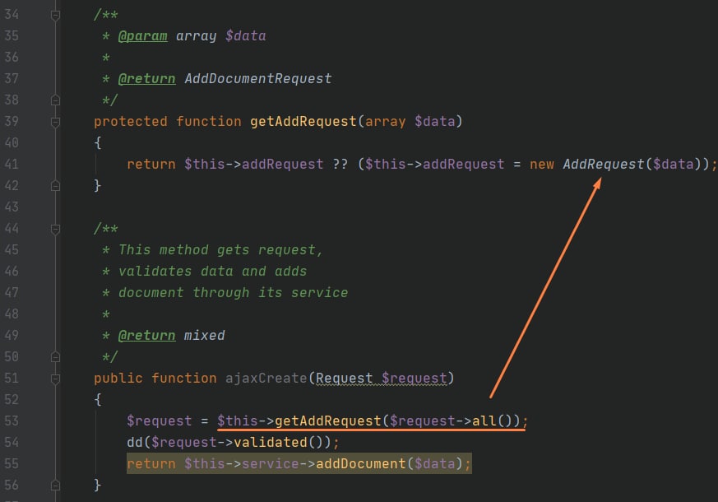
Task: Collapse ajaxCreate function at line 51
Action: click(x=55, y=379)
